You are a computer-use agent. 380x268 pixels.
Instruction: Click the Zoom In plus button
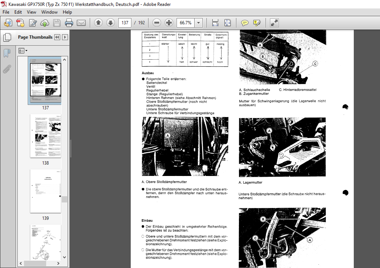(x=169, y=23)
